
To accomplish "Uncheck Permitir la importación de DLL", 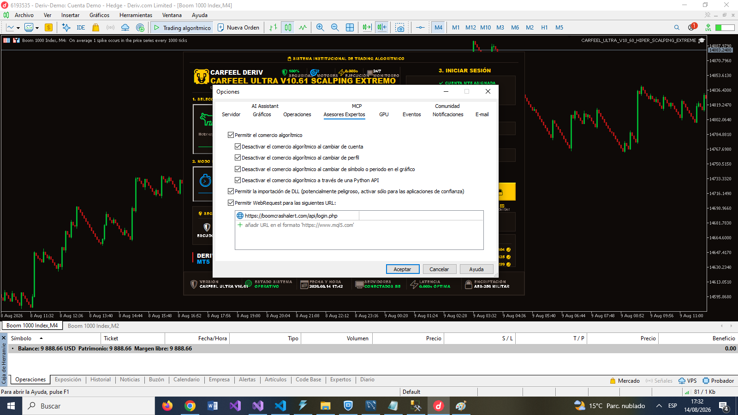I will coord(231,191).
